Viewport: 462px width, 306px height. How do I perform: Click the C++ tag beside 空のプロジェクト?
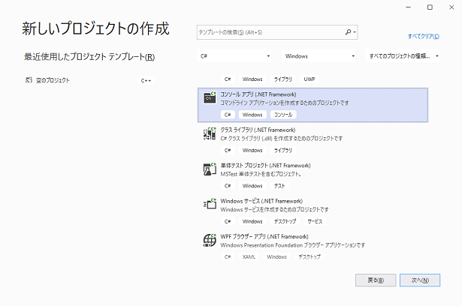146,80
